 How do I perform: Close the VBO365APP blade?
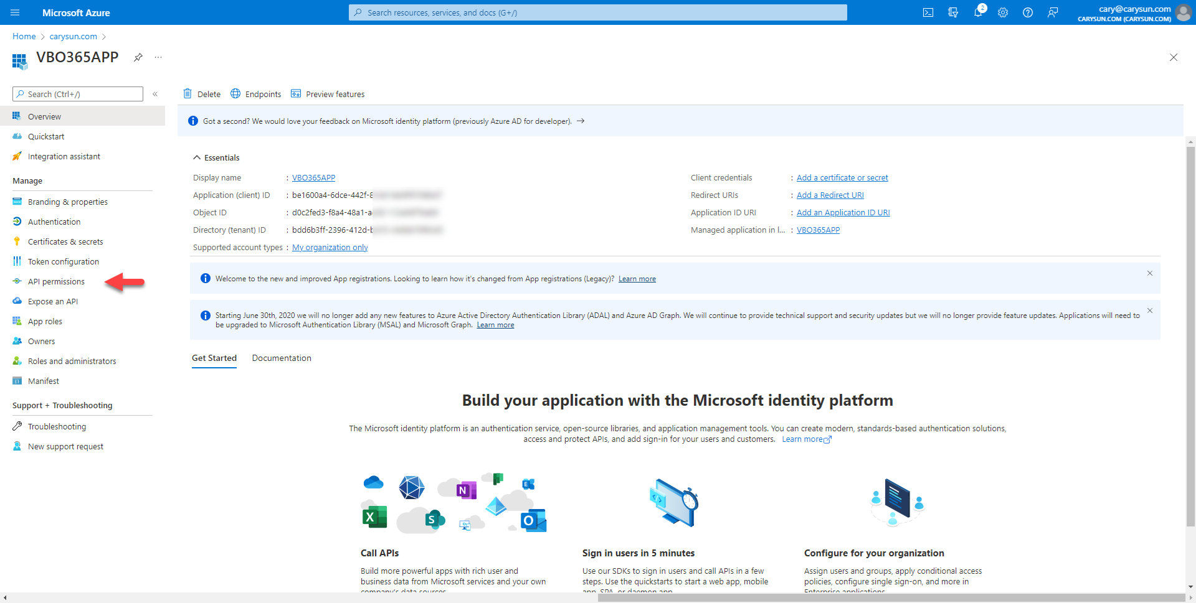pos(1174,57)
